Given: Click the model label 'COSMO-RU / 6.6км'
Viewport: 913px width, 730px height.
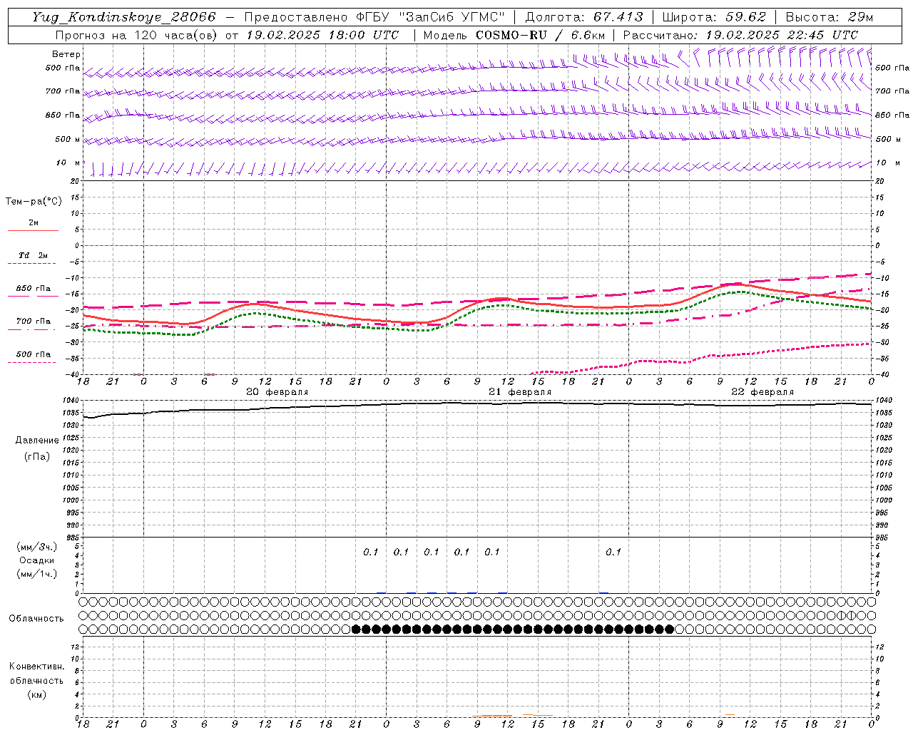Looking at the screenshot, I should tap(541, 35).
